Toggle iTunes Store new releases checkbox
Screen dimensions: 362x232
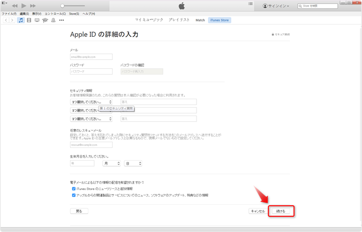pos(74,189)
